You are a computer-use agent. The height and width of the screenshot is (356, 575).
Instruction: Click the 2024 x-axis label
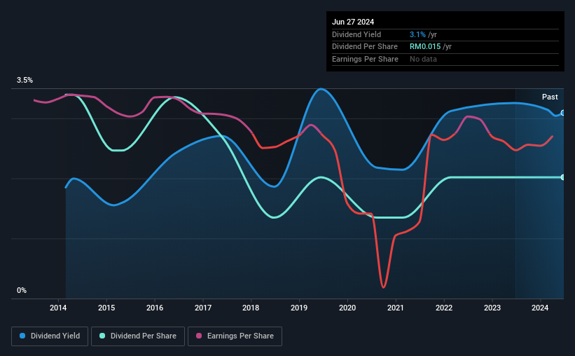(x=540, y=308)
